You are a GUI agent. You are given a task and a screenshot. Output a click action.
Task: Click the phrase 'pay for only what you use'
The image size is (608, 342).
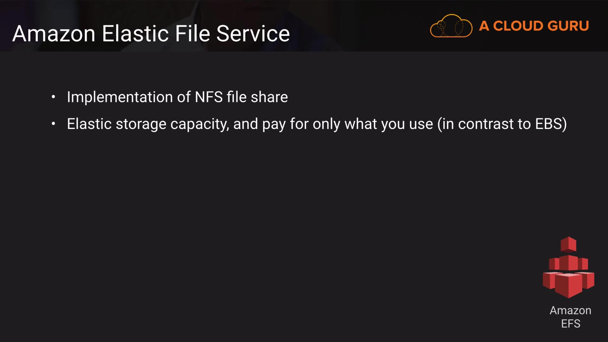pyautogui.click(x=347, y=124)
